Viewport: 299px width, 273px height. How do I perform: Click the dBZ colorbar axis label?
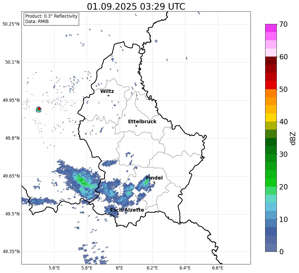tap(293, 138)
